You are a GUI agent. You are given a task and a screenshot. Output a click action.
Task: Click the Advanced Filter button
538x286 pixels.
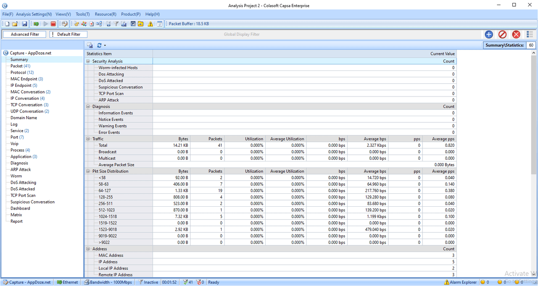(x=25, y=34)
